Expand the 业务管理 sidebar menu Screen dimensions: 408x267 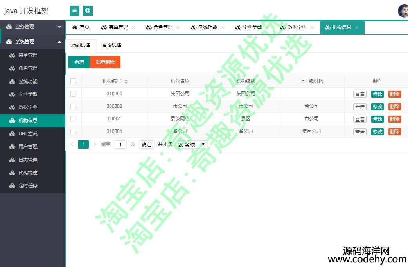[x=32, y=27]
